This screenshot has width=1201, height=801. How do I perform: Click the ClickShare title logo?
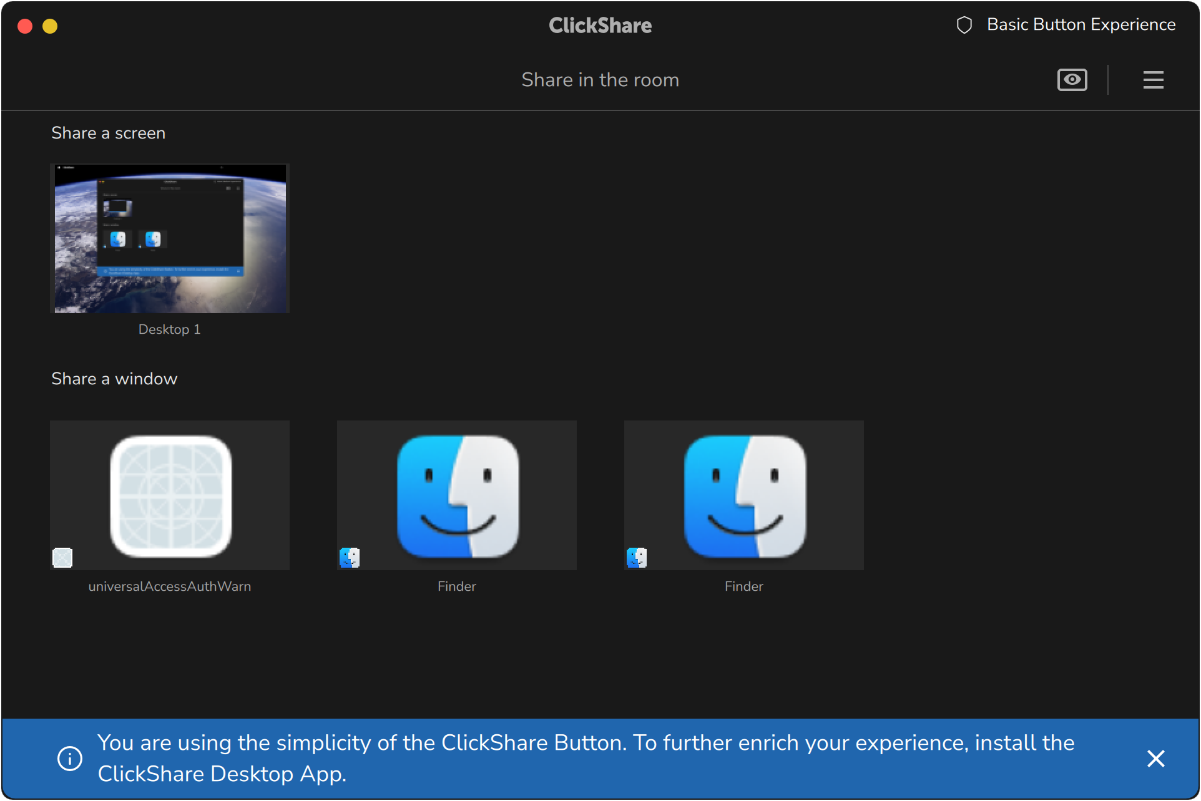600,25
